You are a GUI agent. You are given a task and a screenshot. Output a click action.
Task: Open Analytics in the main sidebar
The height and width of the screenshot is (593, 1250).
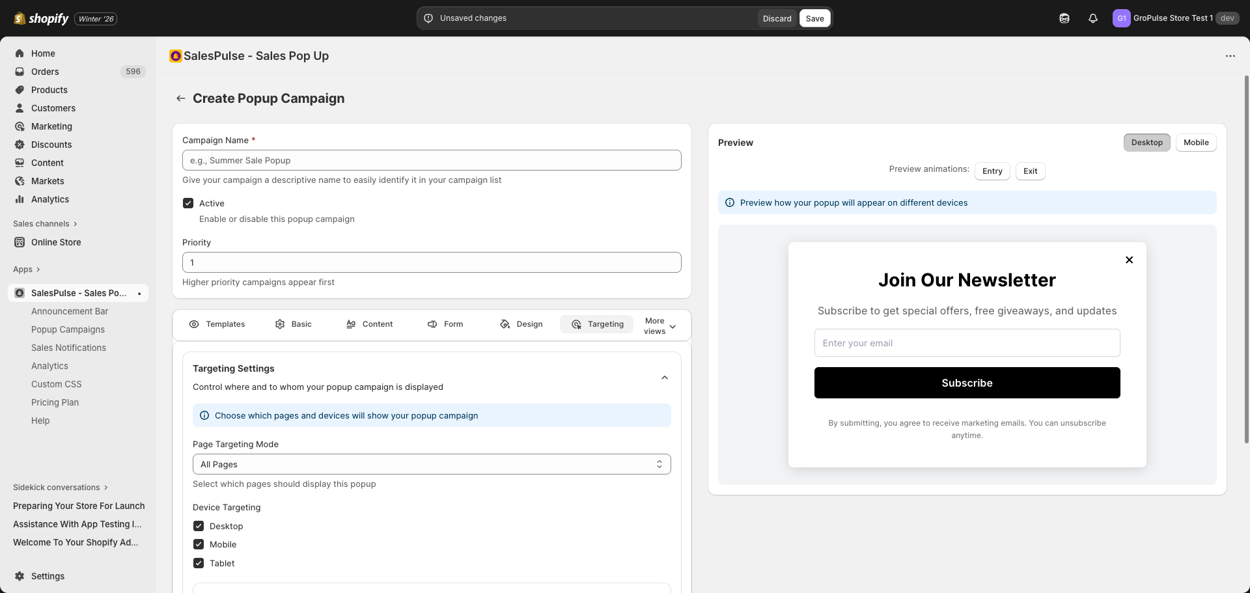(50, 199)
